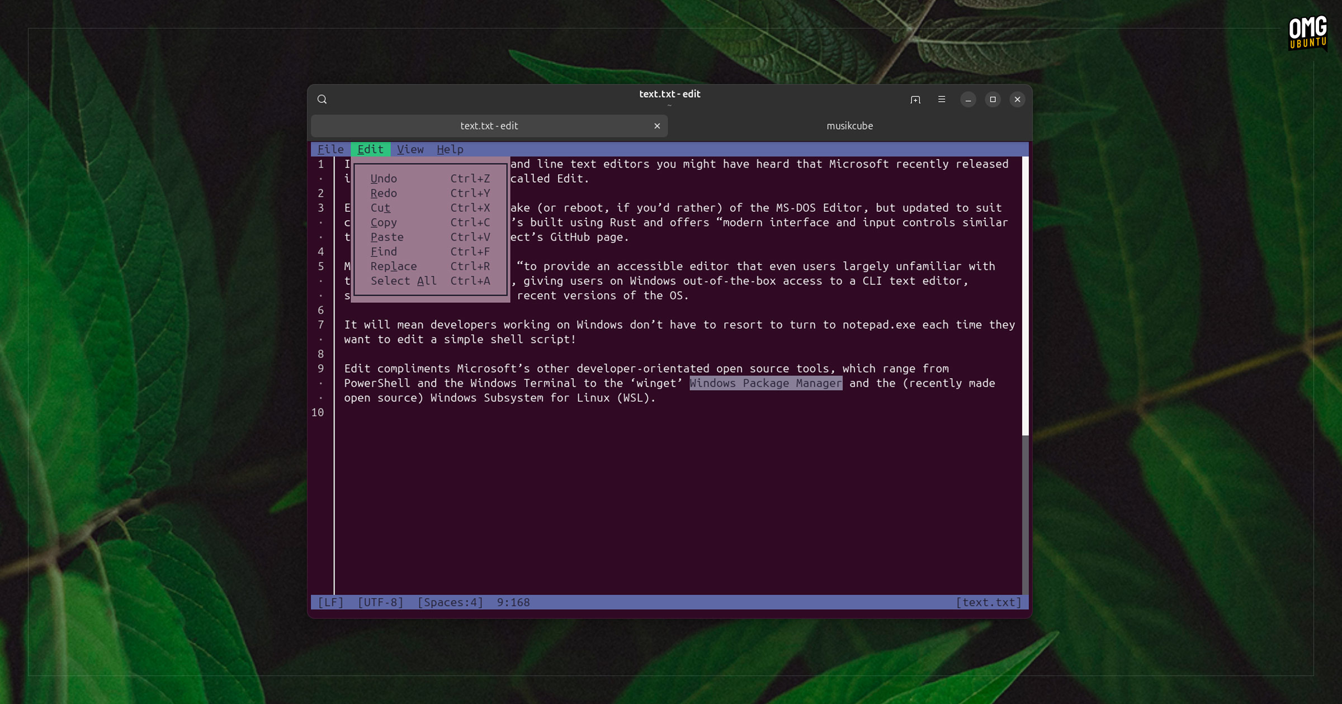Open a new terminal tab icon
This screenshot has width=1342, height=704.
915,99
